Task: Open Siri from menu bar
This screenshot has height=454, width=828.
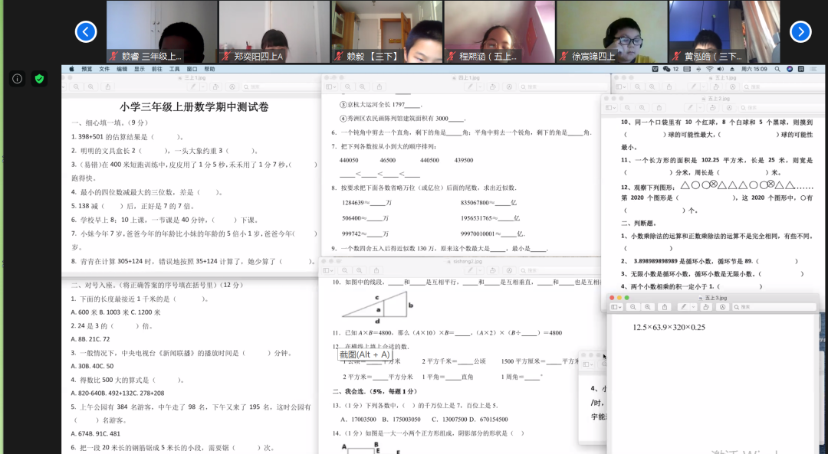Action: [x=790, y=69]
